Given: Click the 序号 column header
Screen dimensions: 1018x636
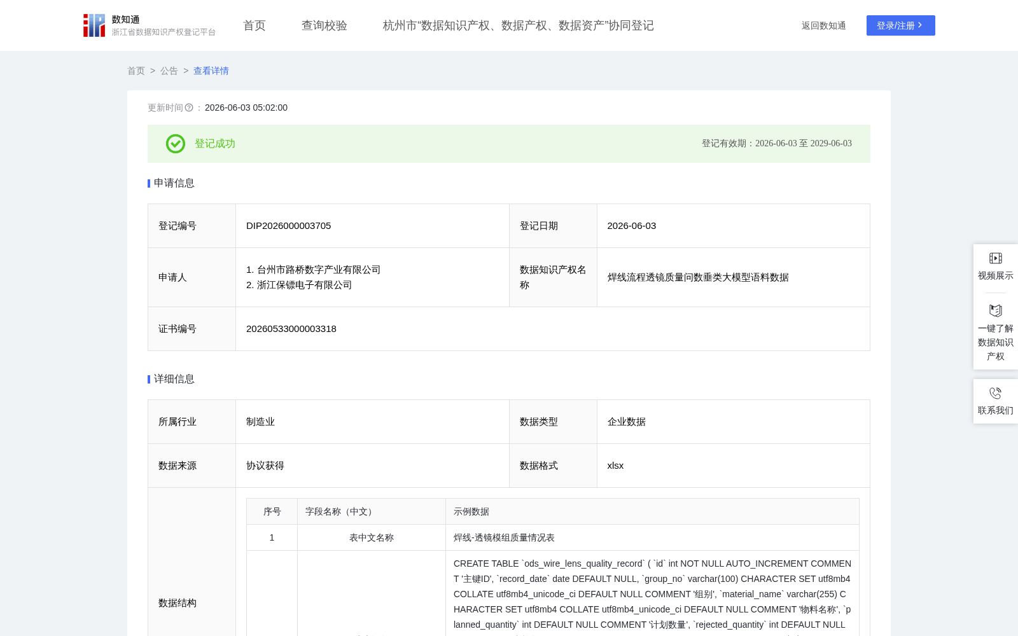Looking at the screenshot, I should coord(272,511).
